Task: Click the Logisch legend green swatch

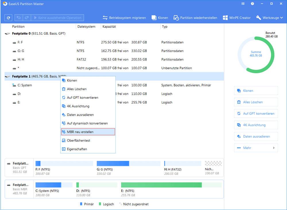Action: pos(100,204)
